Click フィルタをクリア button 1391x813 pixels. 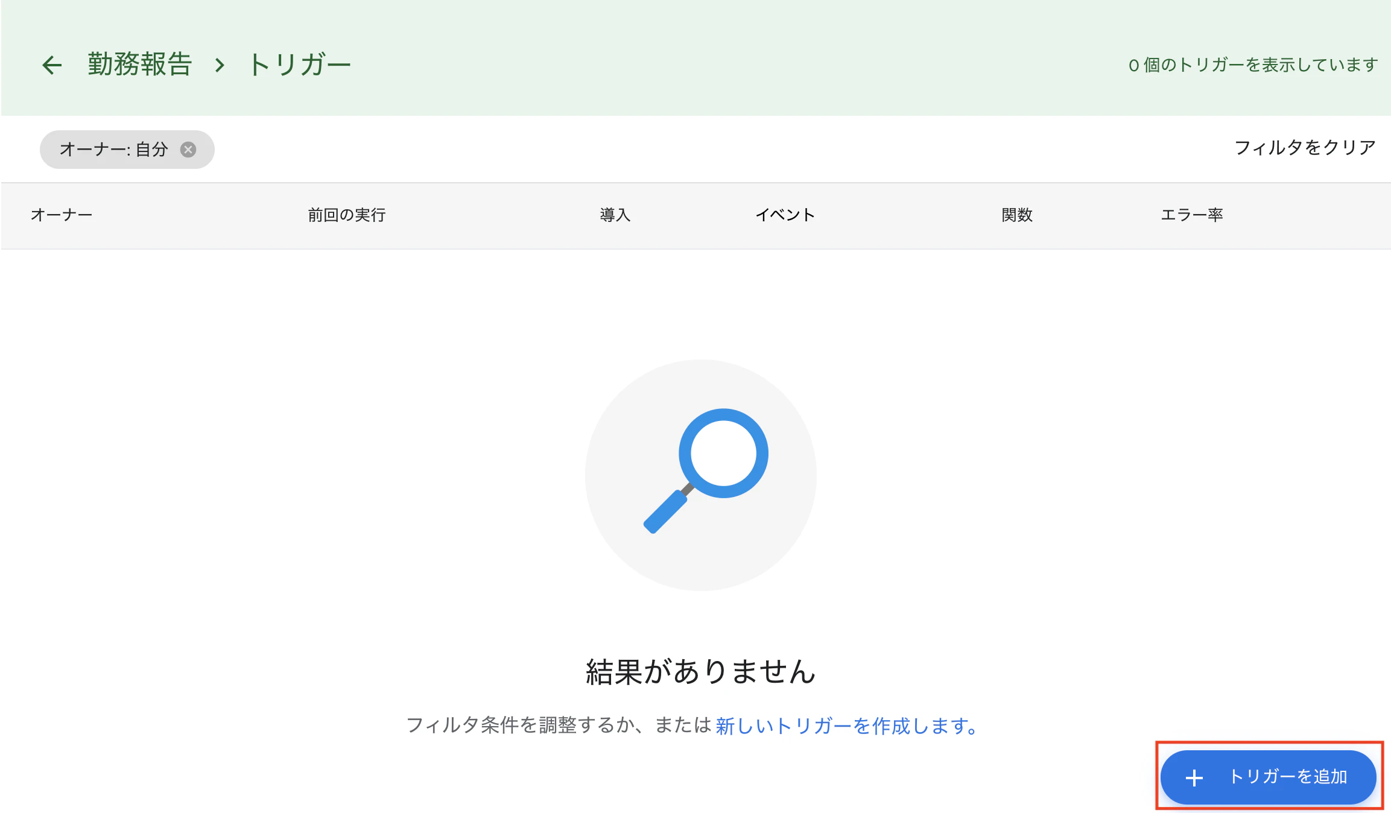1305,148
